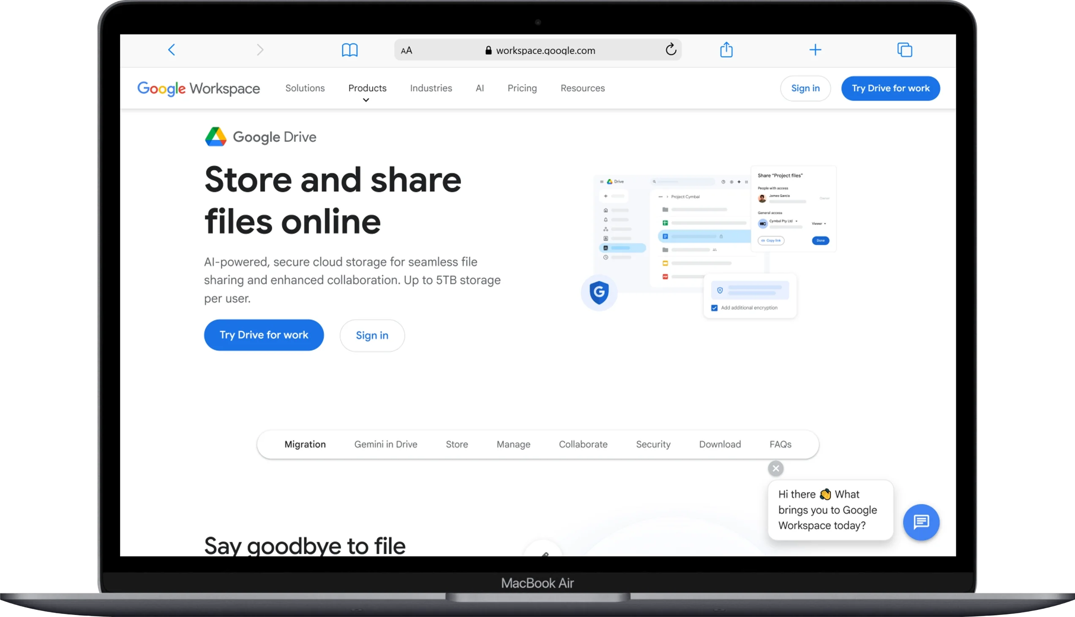This screenshot has height=617, width=1075.
Task: Expand the Products menu chevron
Action: 366,100
